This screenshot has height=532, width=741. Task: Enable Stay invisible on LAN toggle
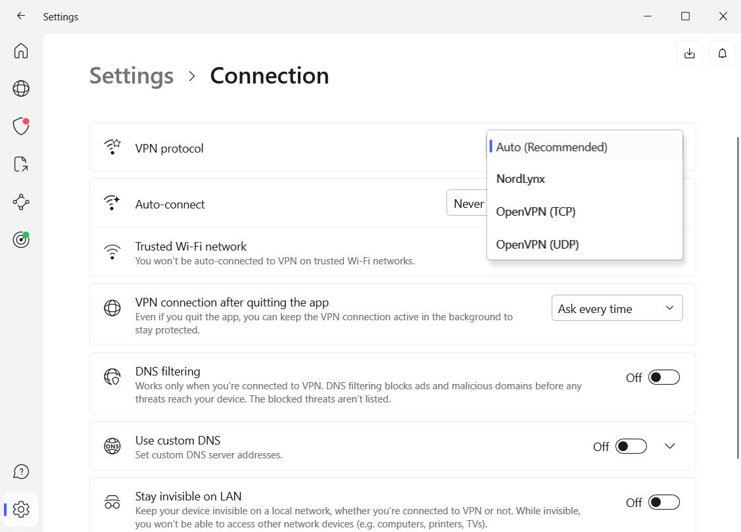[x=663, y=502]
